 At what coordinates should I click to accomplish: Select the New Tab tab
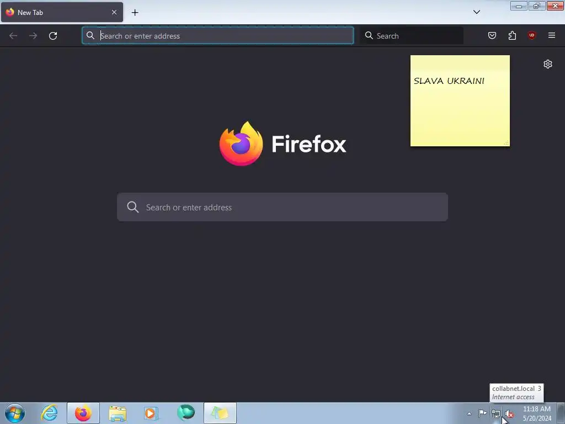[62, 12]
